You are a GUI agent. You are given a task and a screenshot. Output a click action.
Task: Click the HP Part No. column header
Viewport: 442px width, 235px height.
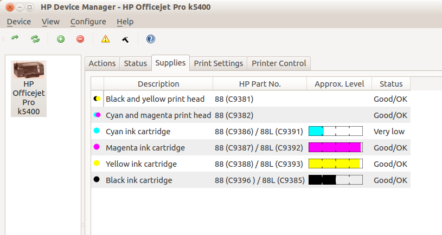pos(260,84)
